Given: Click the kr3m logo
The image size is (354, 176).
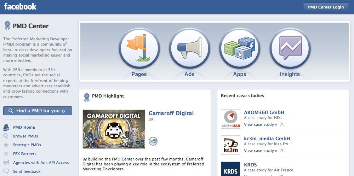Looking at the screenshot, I should (230, 145).
